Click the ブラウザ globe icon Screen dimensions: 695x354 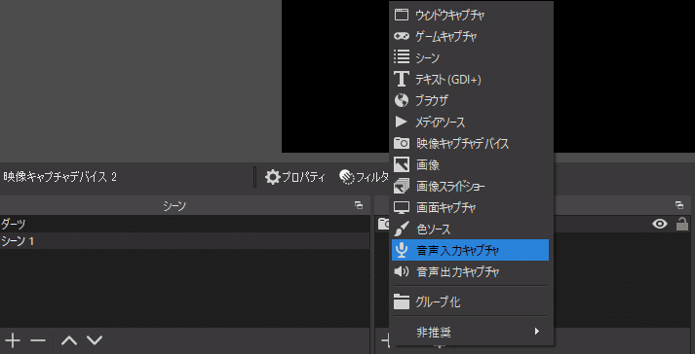click(402, 100)
